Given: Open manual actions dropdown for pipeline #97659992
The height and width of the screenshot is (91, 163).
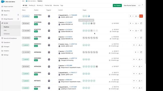Looking at the screenshot, I should (135, 59).
